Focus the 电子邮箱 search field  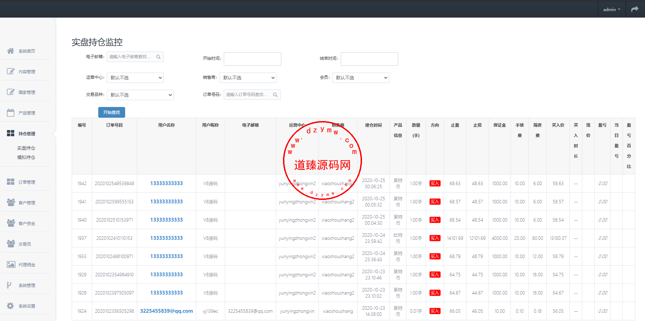tap(135, 57)
